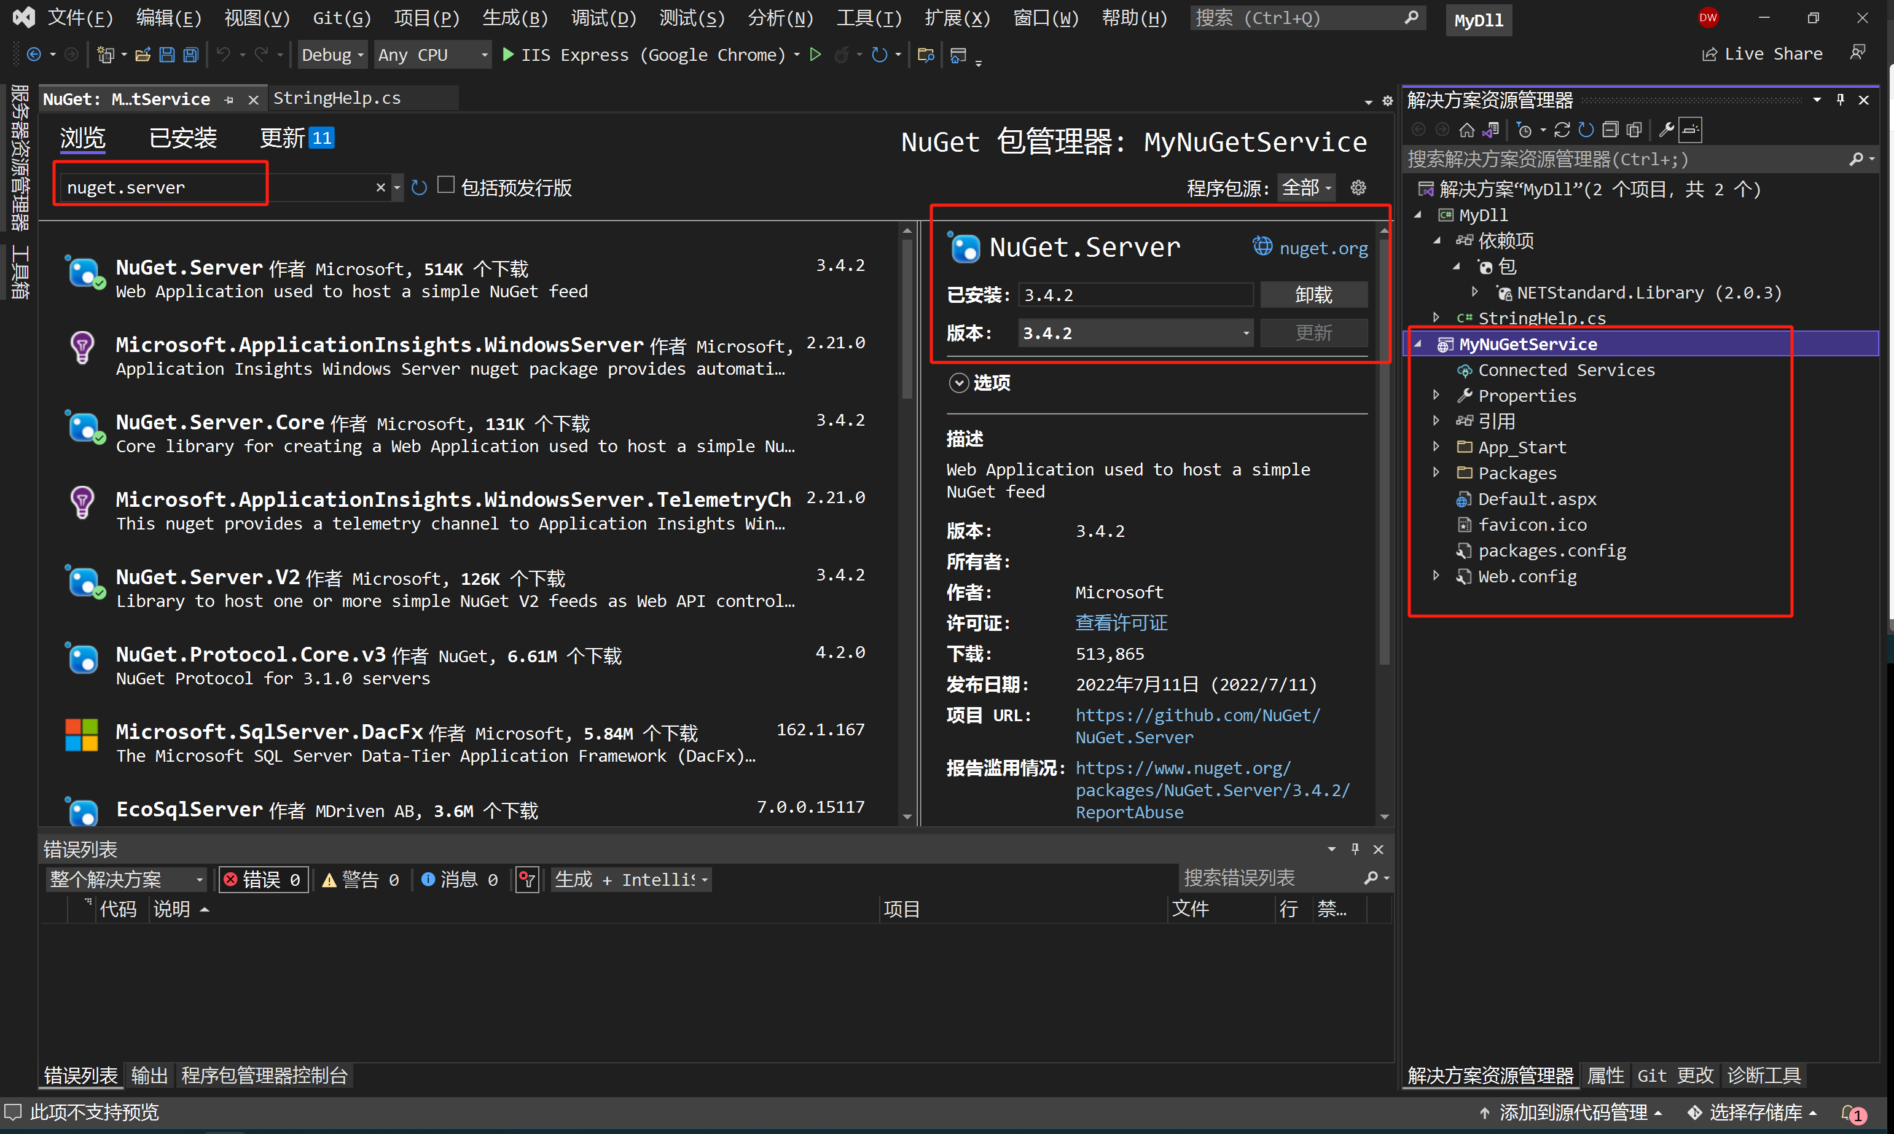Open the 生成(B) build menu
This screenshot has height=1134, width=1894.
point(515,18)
